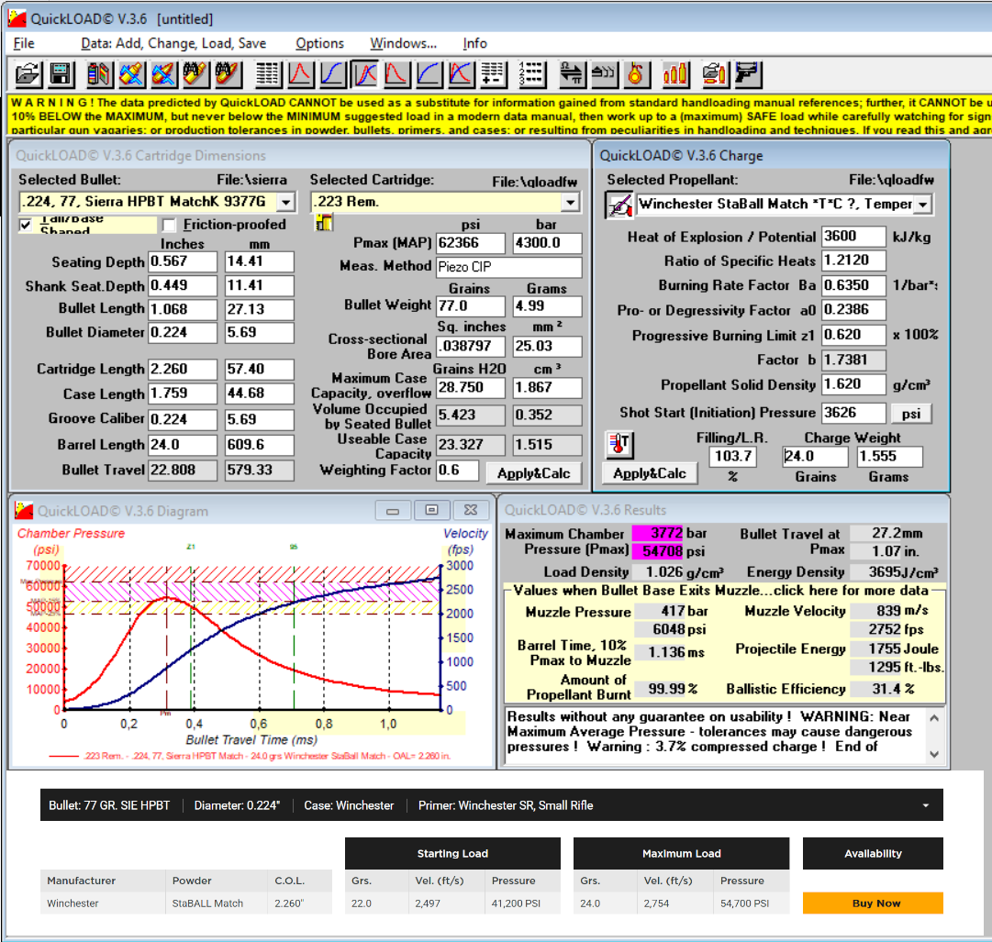This screenshot has height=942, width=992.
Task: Click 'Values when Bullet Base Exits Muzzle' for more data
Action: (721, 591)
